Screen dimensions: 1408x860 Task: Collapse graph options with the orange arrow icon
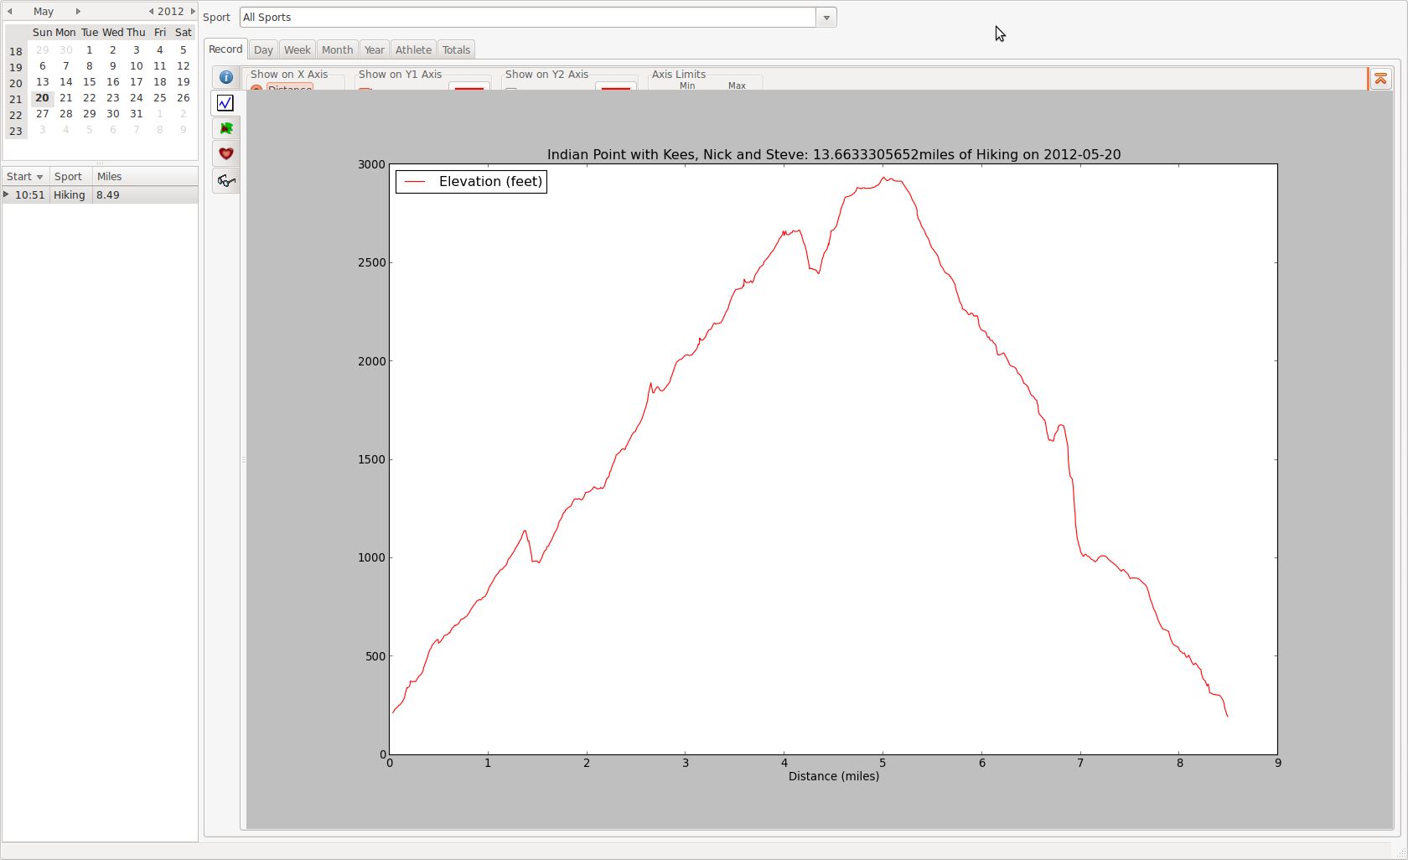point(1380,79)
